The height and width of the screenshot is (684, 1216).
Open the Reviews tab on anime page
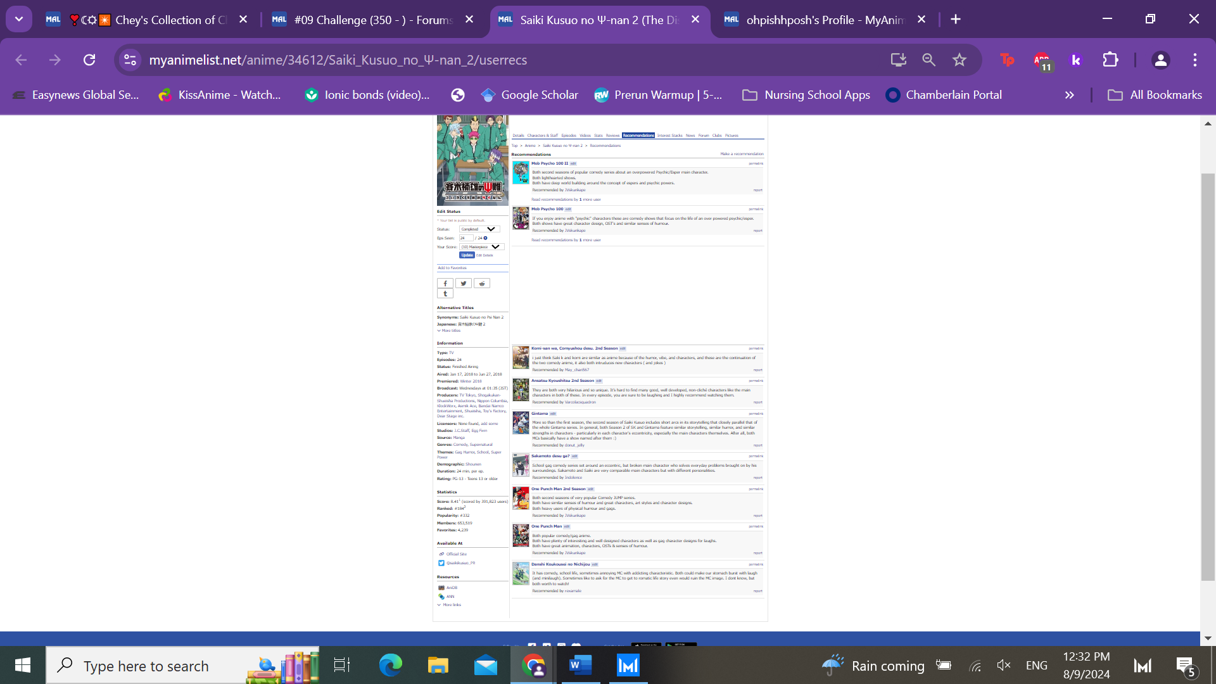[612, 136]
